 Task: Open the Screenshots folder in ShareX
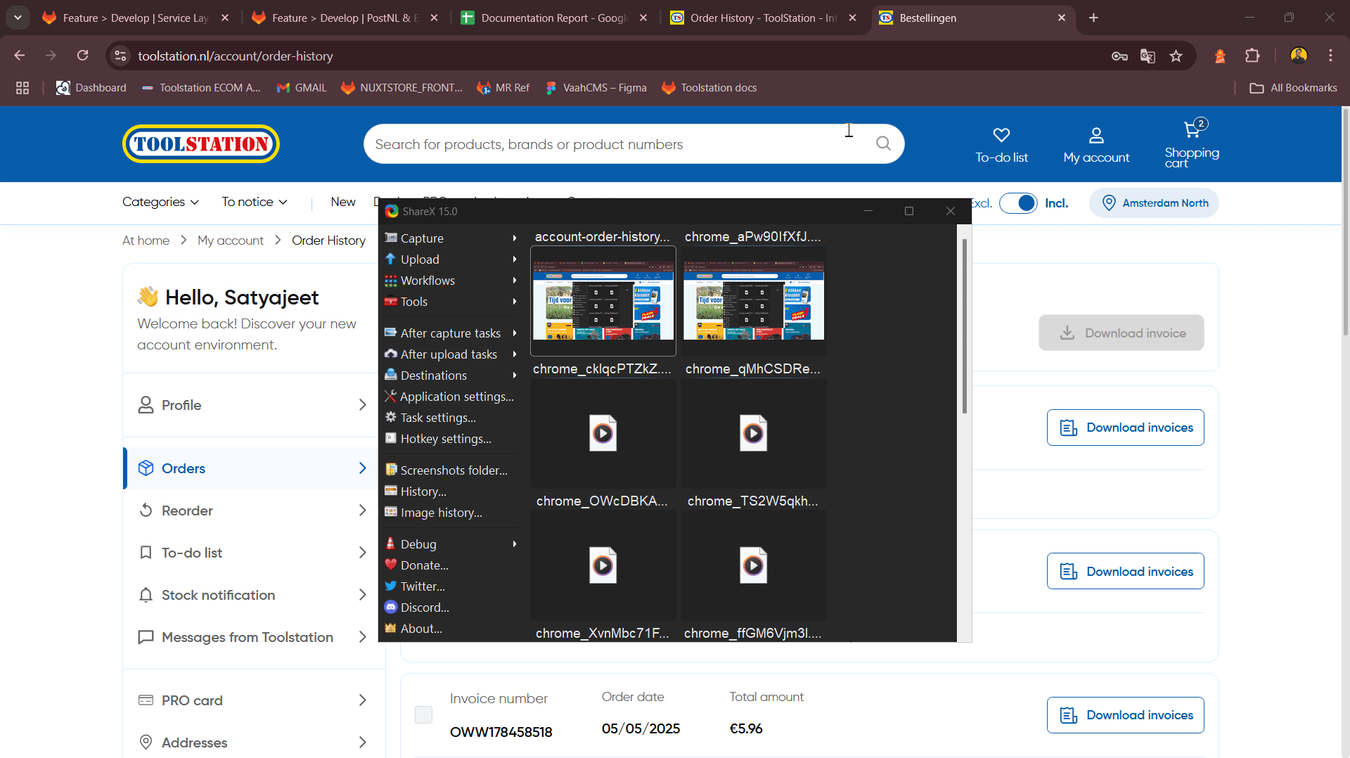(454, 470)
